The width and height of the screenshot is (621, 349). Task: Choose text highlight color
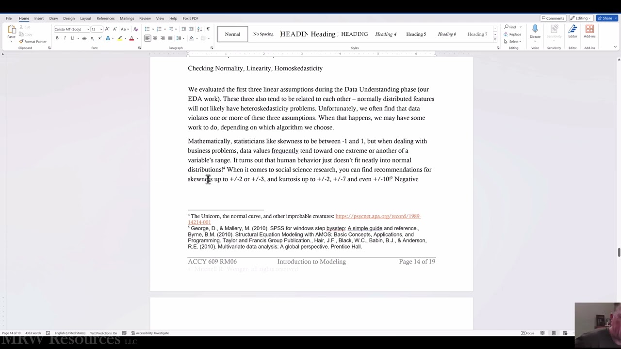point(119,38)
